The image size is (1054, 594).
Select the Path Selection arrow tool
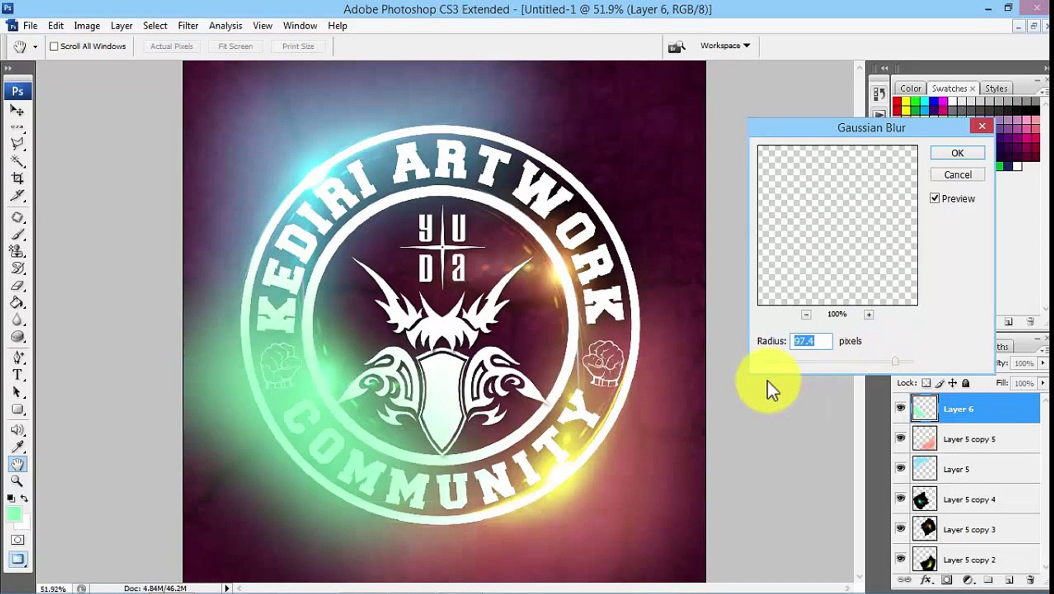coord(17,392)
